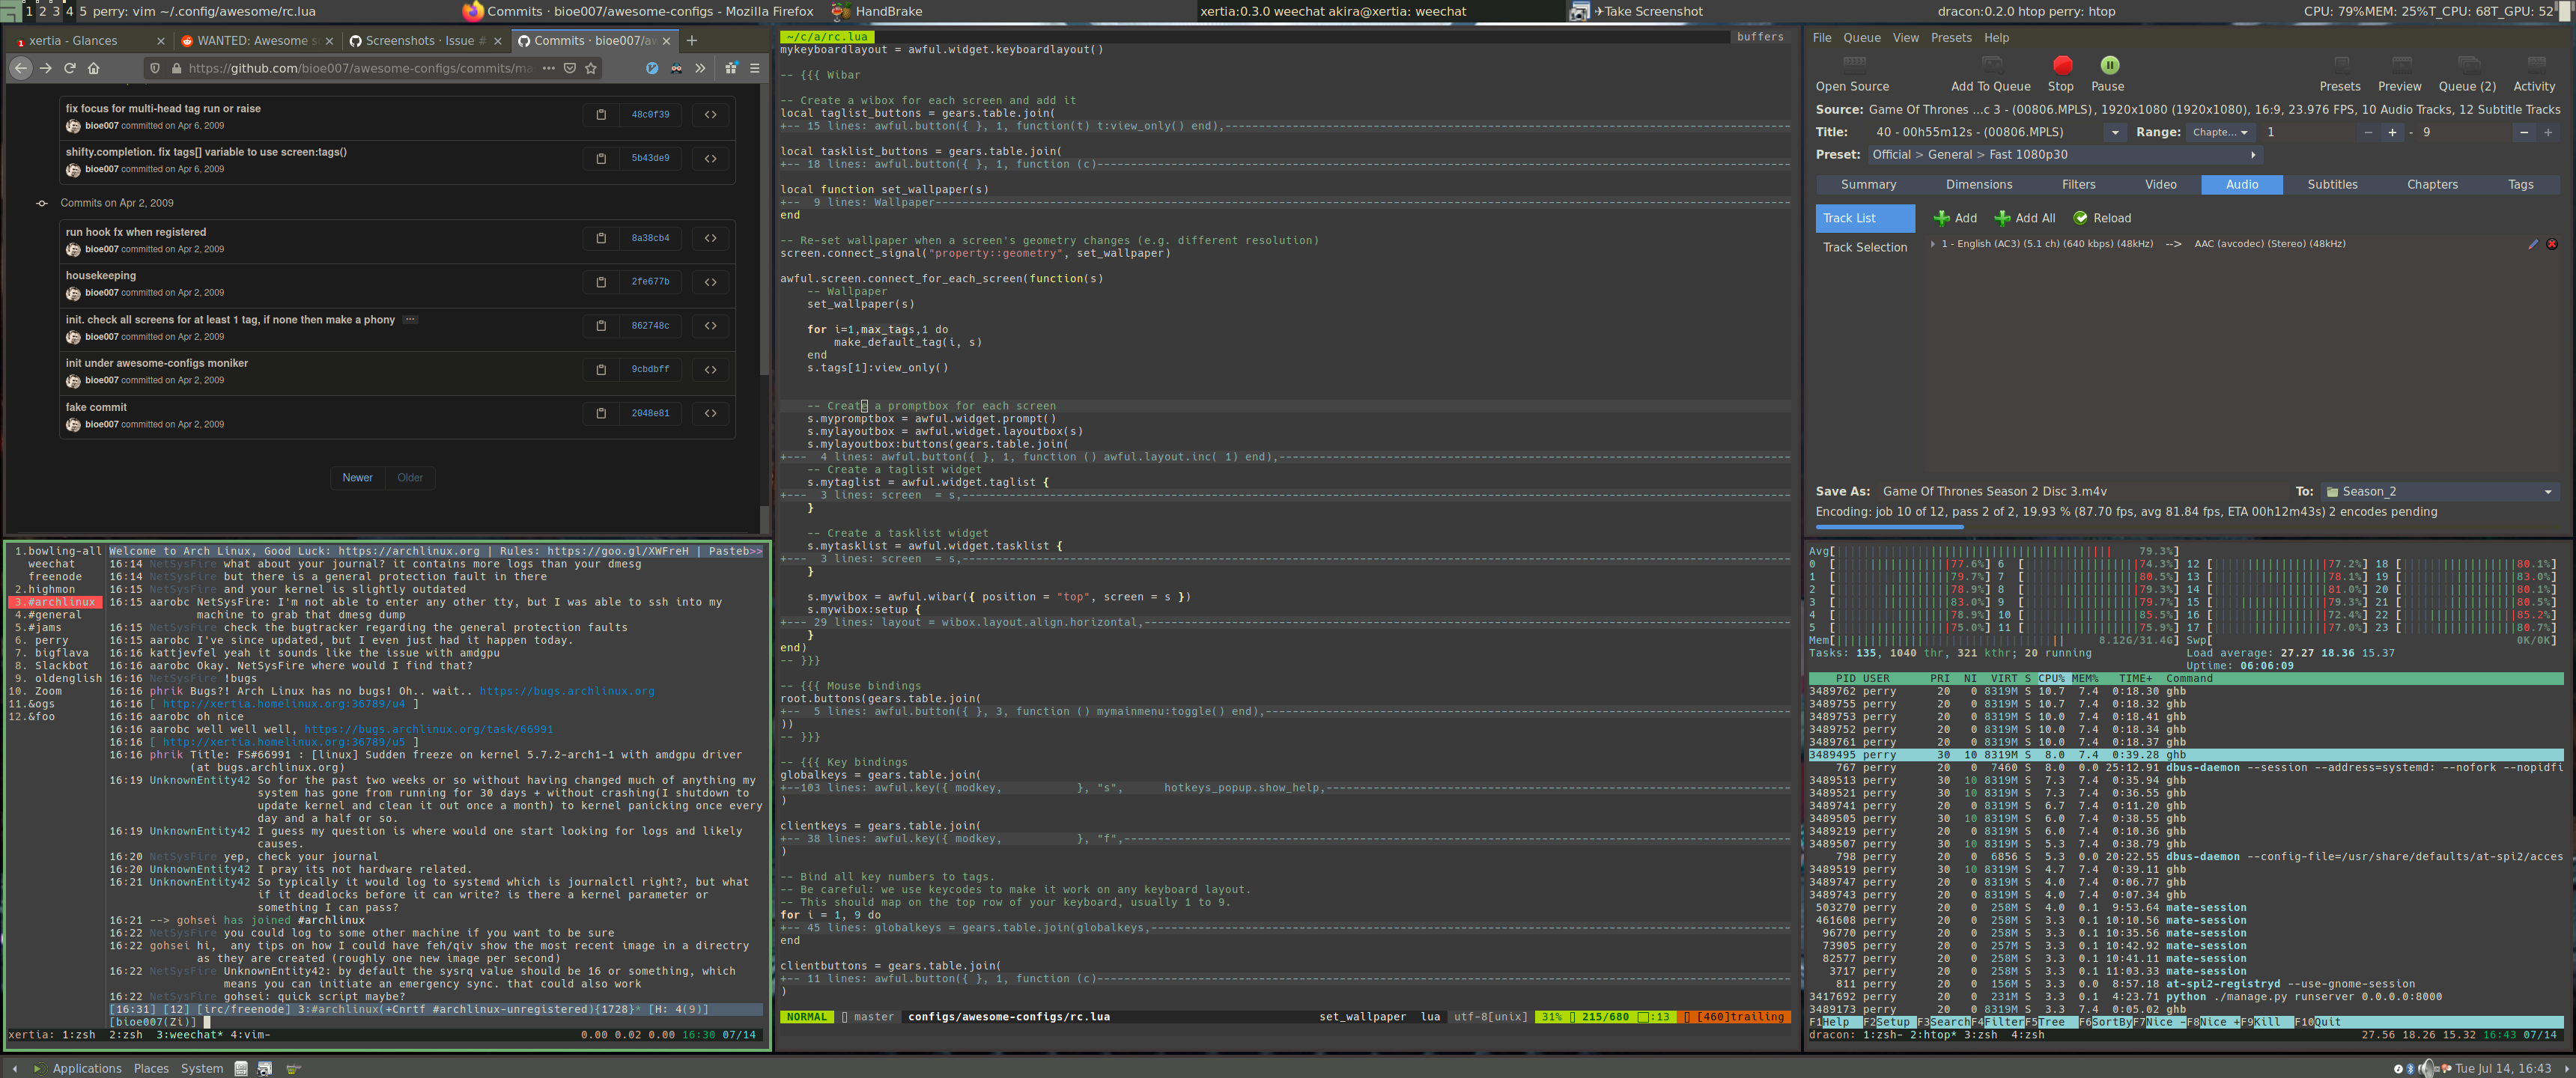Open bugs.archlinux.org/task/66991 link in weechat
2576x1078 pixels.
coord(428,730)
